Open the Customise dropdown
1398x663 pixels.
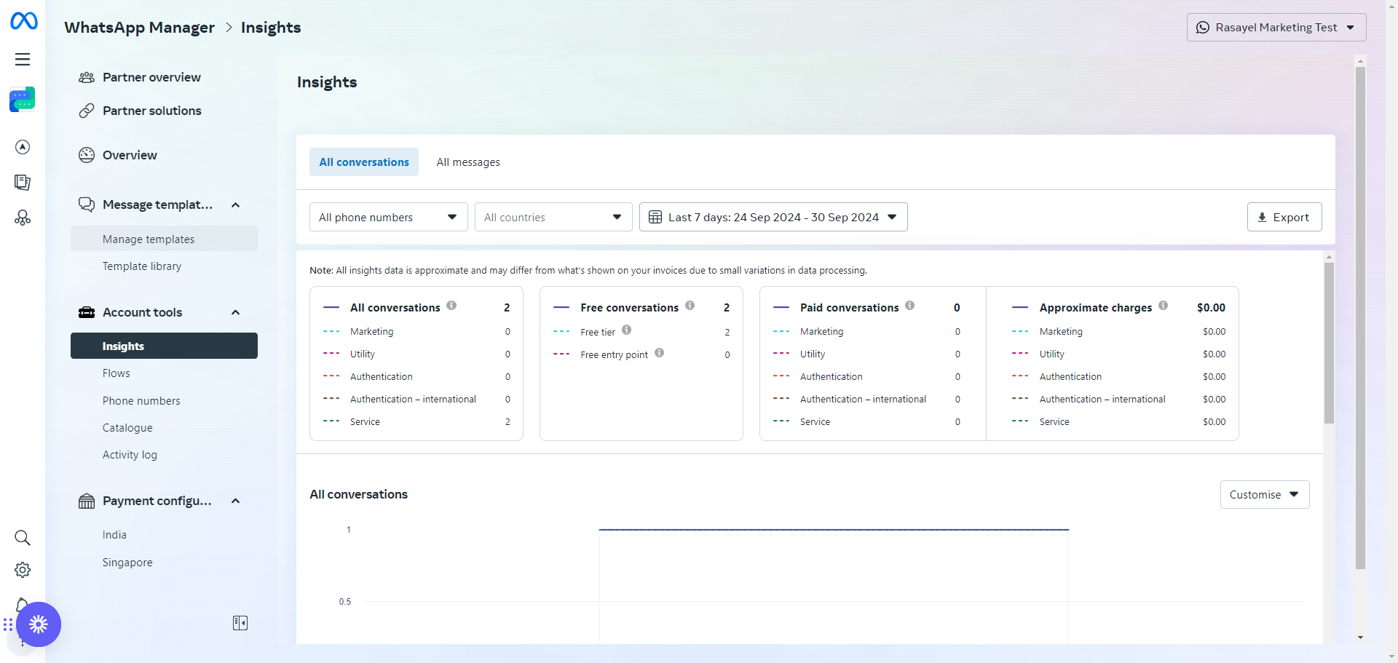point(1264,495)
